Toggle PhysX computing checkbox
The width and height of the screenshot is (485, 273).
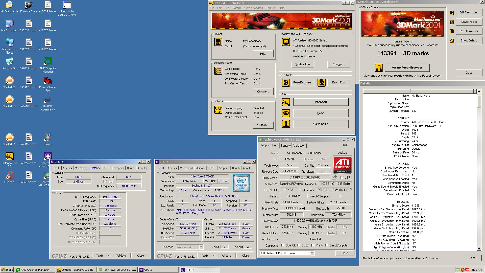click(x=313, y=245)
